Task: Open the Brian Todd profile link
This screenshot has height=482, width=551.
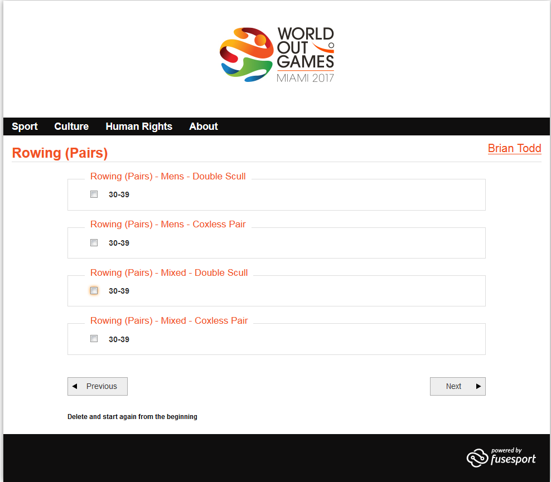Action: click(514, 148)
